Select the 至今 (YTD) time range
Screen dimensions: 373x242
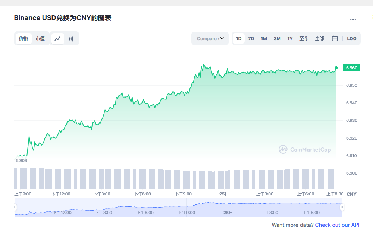(304, 38)
